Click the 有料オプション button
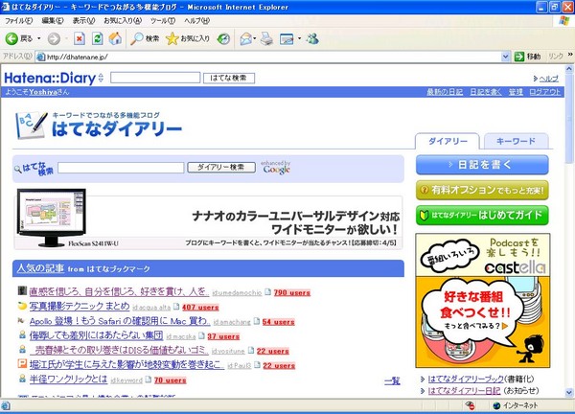Image resolution: width=575 pixels, height=414 pixels. pyautogui.click(x=482, y=190)
